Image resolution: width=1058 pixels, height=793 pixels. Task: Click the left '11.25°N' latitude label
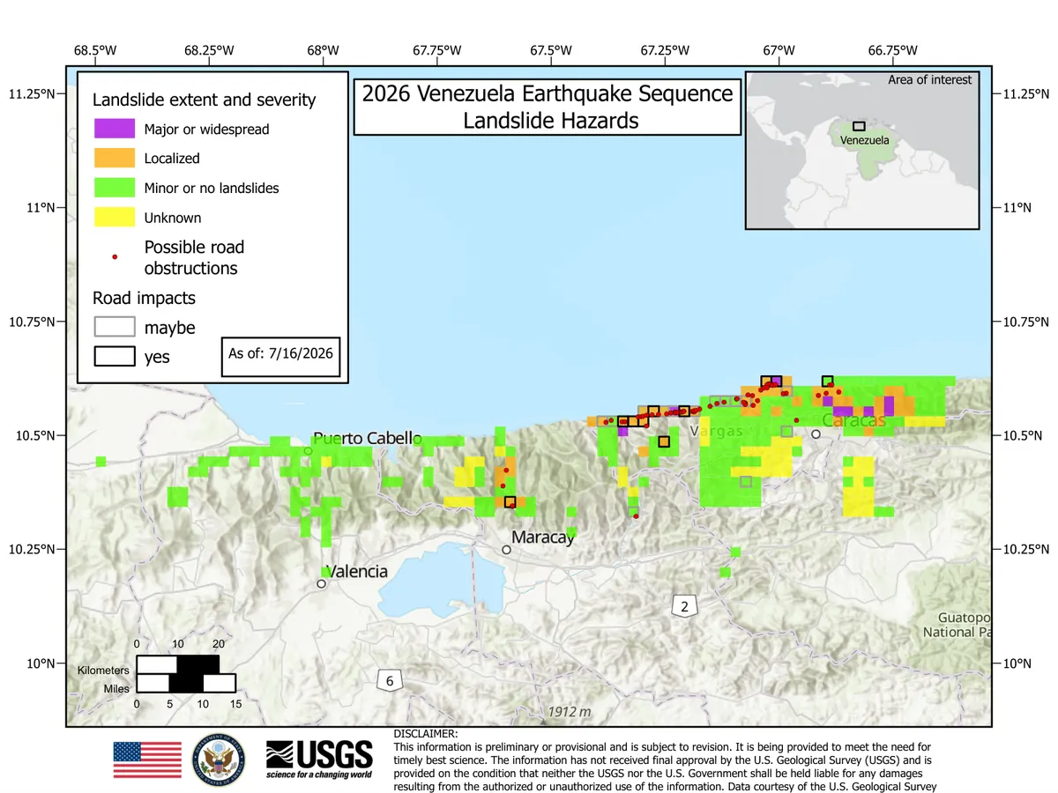pos(32,93)
